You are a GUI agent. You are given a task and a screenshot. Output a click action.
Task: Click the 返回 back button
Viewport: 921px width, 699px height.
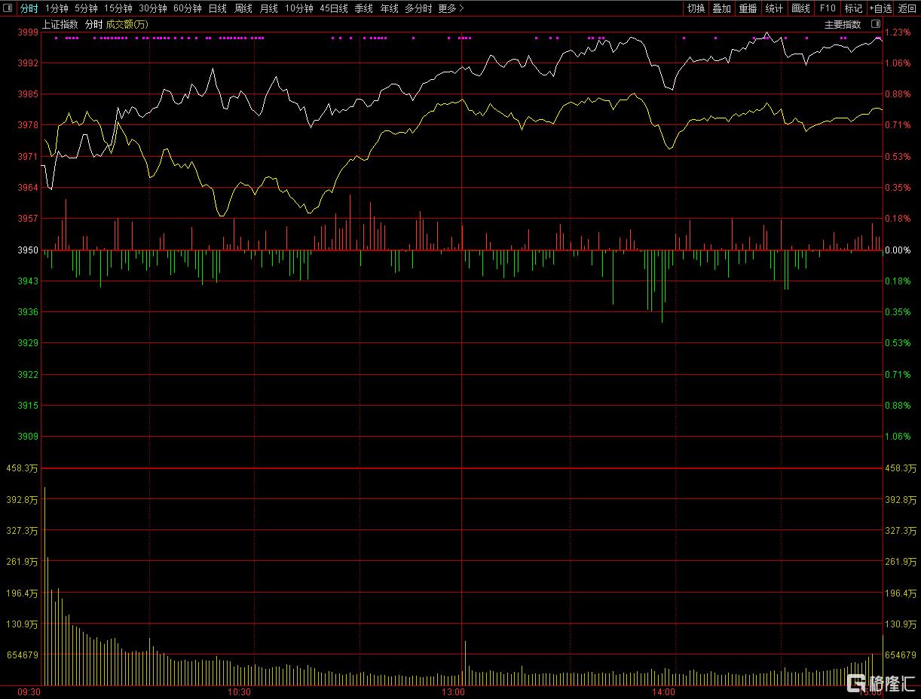tap(907, 8)
